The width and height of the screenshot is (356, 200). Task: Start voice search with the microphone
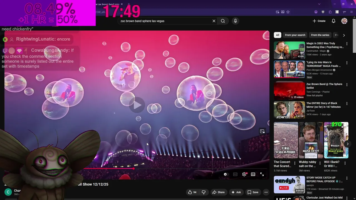point(235,21)
